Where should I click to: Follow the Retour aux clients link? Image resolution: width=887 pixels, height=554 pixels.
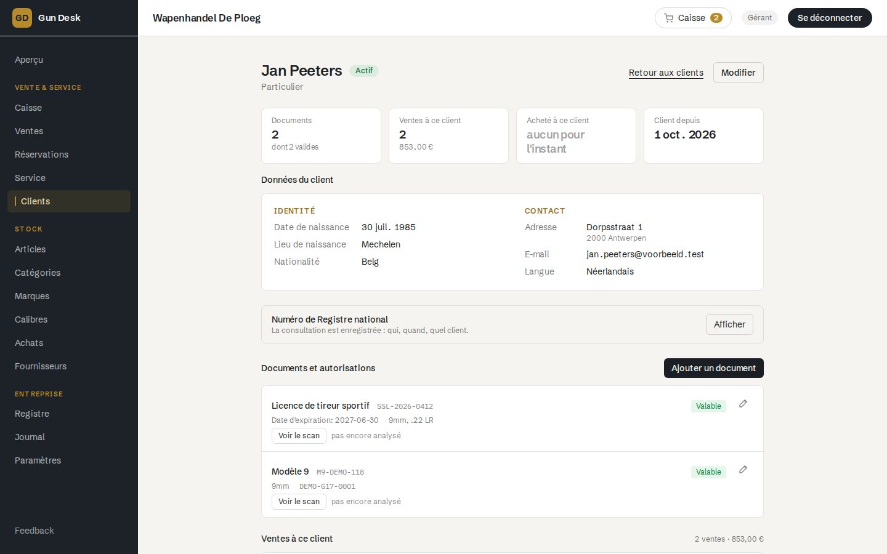click(666, 73)
